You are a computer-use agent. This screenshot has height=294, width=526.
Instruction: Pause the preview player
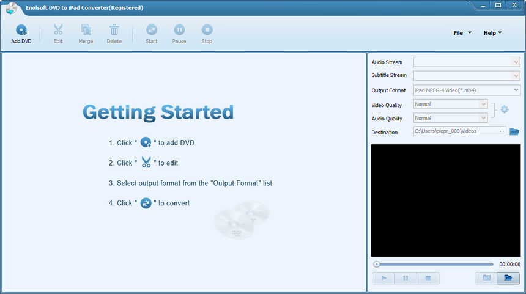click(406, 278)
